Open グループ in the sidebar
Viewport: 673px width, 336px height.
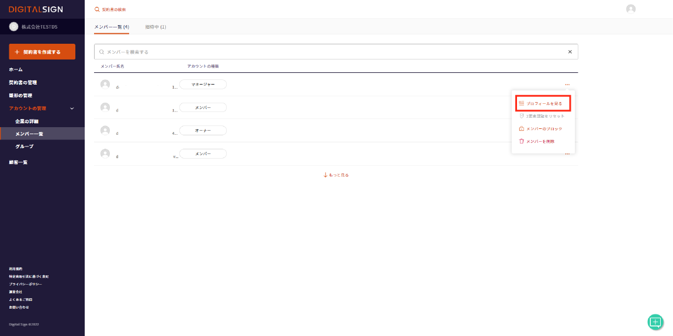pos(25,146)
